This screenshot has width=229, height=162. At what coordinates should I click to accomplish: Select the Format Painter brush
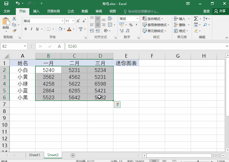pos(14,31)
